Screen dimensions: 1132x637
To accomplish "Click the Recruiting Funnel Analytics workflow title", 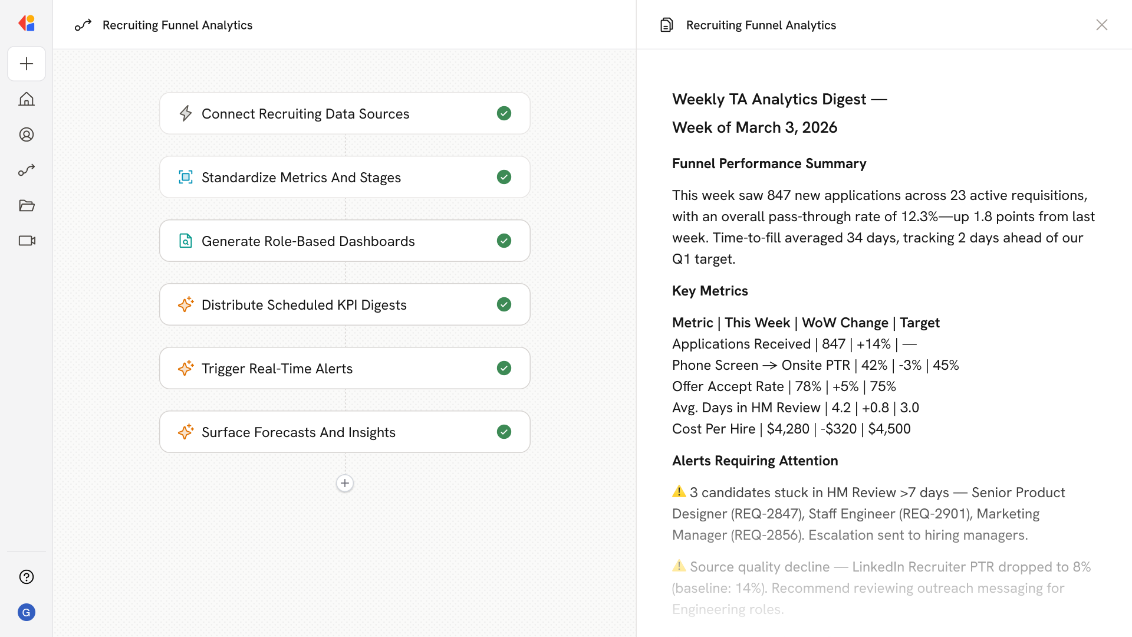I will [x=177, y=25].
